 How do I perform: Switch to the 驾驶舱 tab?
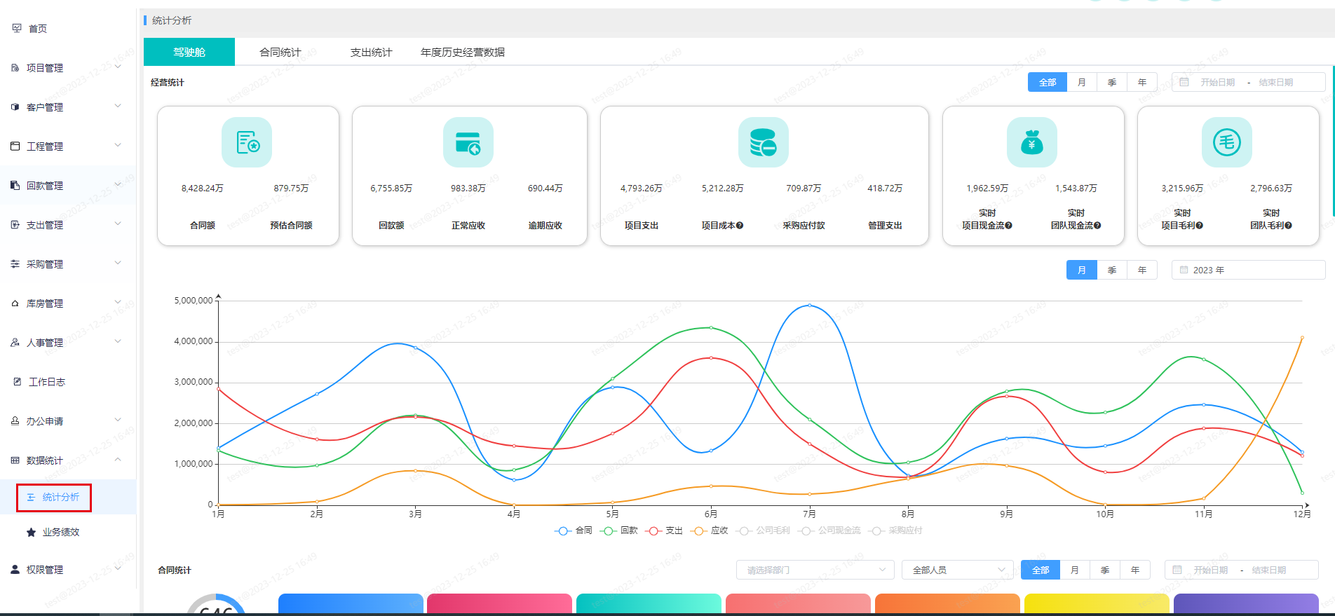tap(189, 52)
